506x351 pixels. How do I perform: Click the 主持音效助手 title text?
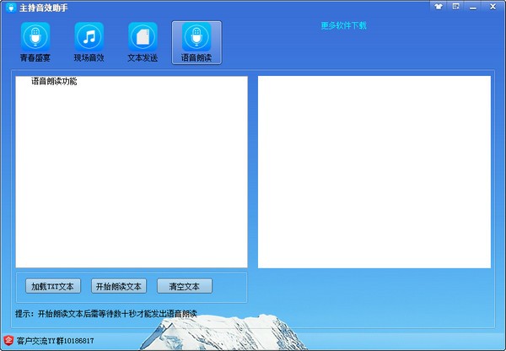click(x=43, y=7)
